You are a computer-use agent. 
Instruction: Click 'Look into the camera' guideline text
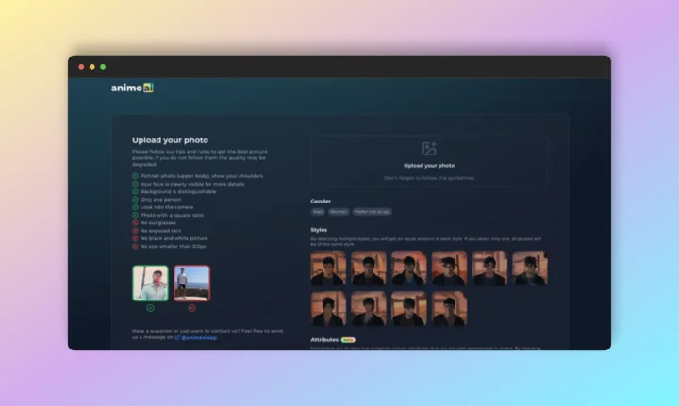click(x=167, y=207)
